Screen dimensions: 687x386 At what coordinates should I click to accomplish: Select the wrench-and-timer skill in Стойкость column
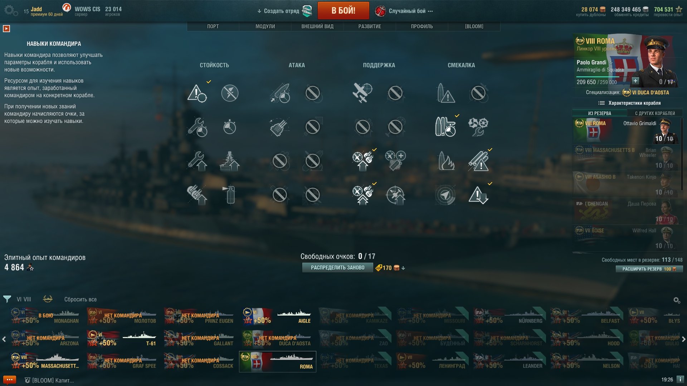pos(197,127)
